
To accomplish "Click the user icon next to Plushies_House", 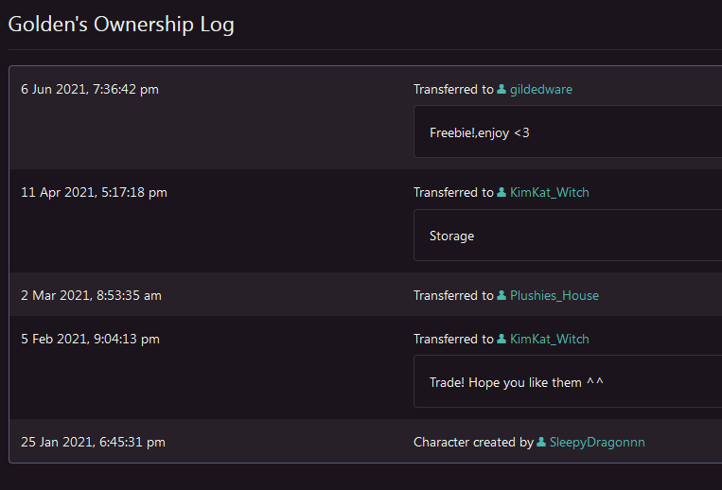I will [502, 296].
